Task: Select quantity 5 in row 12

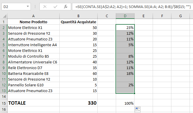Action: [x=78, y=85]
